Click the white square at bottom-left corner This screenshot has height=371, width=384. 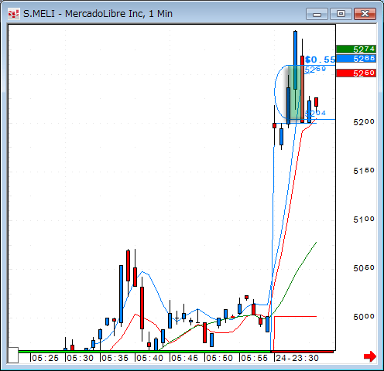[13, 355]
